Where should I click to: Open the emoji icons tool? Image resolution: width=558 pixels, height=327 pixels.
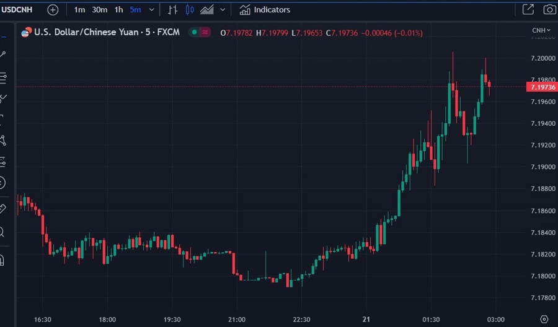point(2,183)
